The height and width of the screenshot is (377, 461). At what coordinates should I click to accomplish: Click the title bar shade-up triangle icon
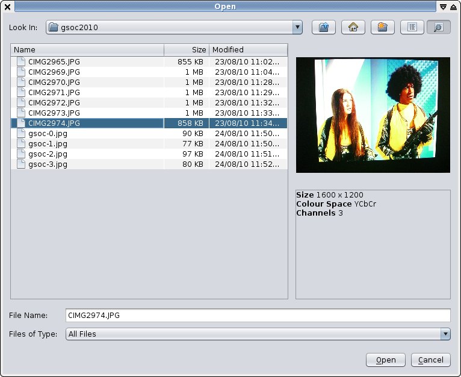(454, 7)
